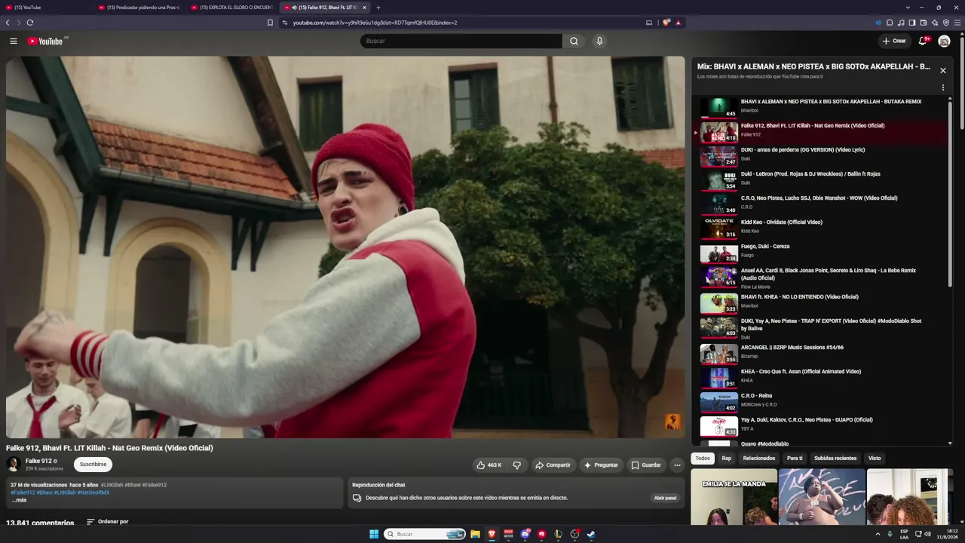Image resolution: width=965 pixels, height=543 pixels.
Task: Open Windows Start menu
Action: [374, 534]
